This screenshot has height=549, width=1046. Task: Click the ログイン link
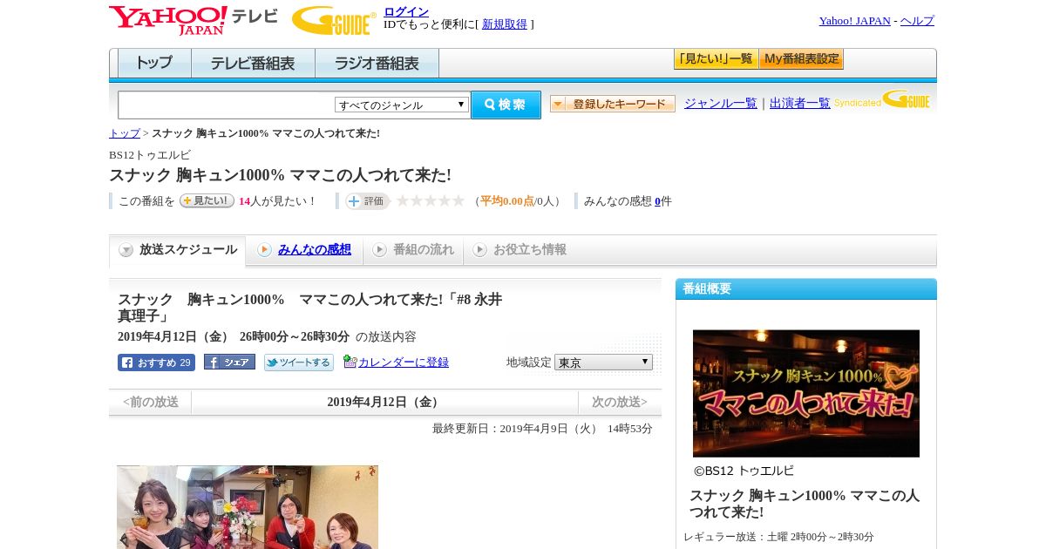pos(406,11)
